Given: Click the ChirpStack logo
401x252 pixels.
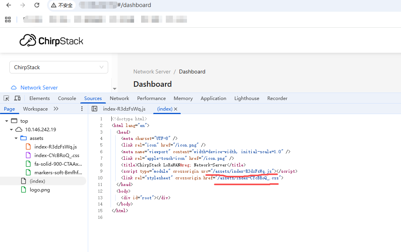Looking at the screenshot, I should (51, 41).
